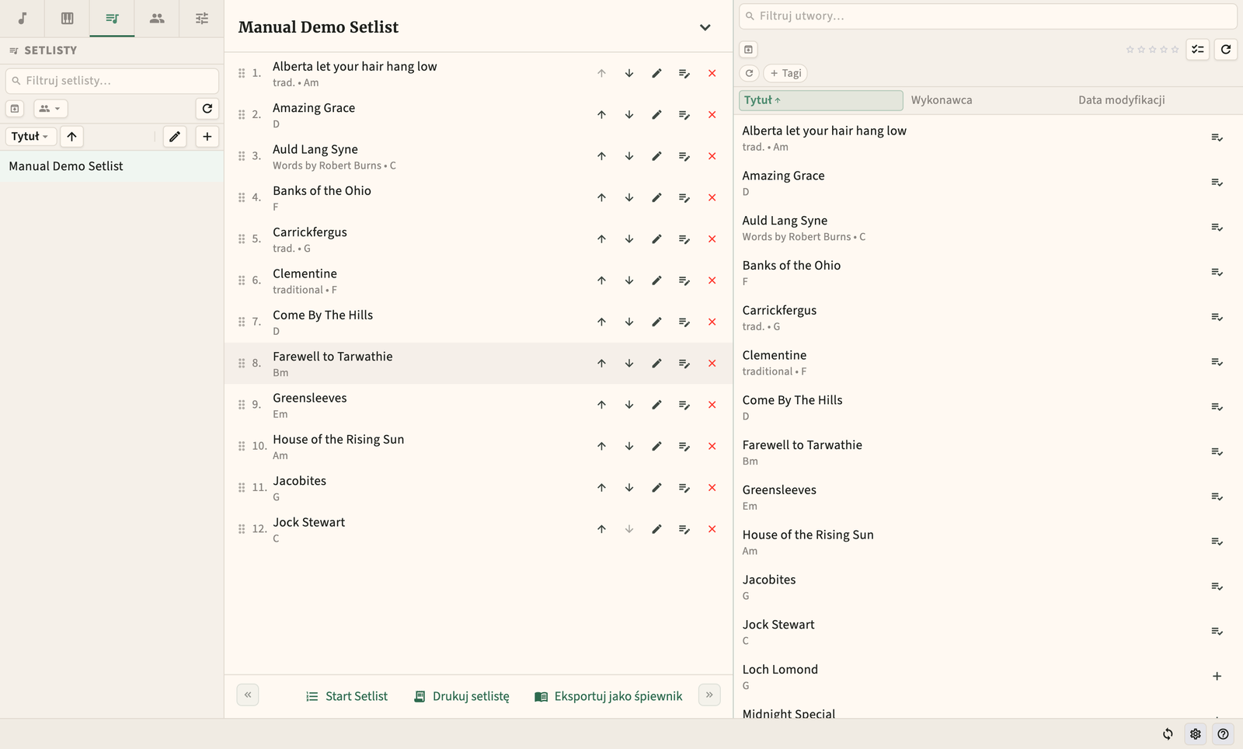Open the groups tab with people icon
This screenshot has width=1243, height=749.
pos(157,19)
